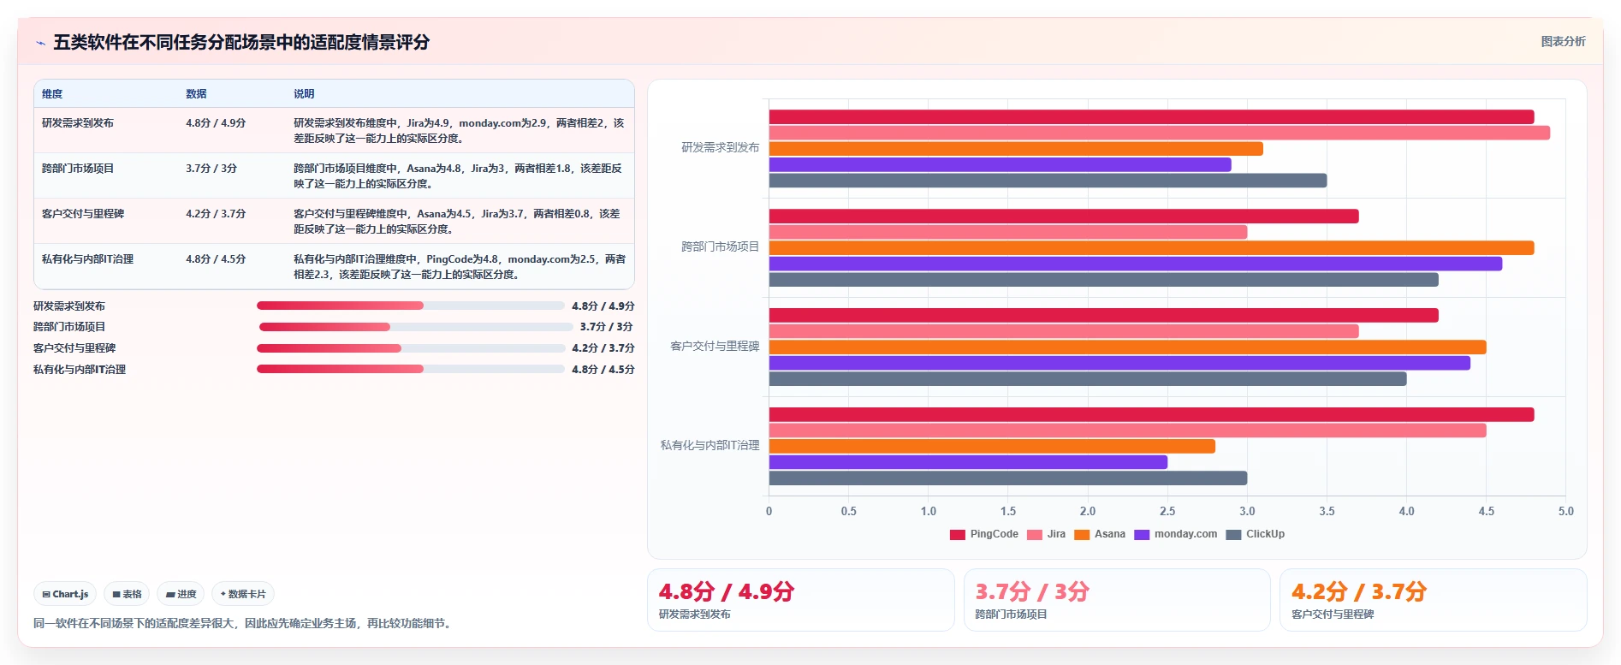Click the 私有化与内部IT治理 progress bar

[411, 370]
